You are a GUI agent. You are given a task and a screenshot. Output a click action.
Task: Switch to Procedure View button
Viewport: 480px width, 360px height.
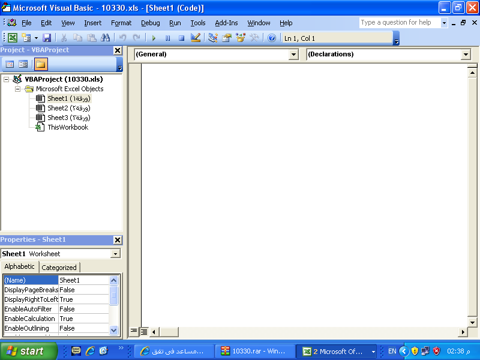coord(134,331)
